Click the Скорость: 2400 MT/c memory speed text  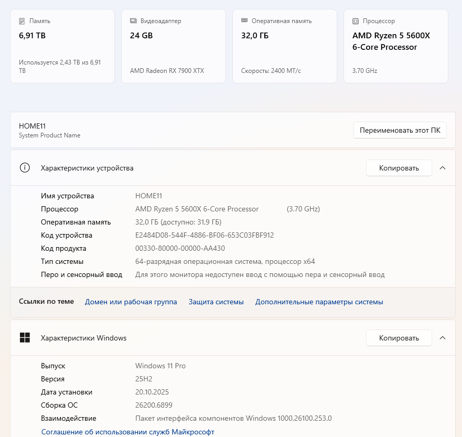tap(271, 71)
